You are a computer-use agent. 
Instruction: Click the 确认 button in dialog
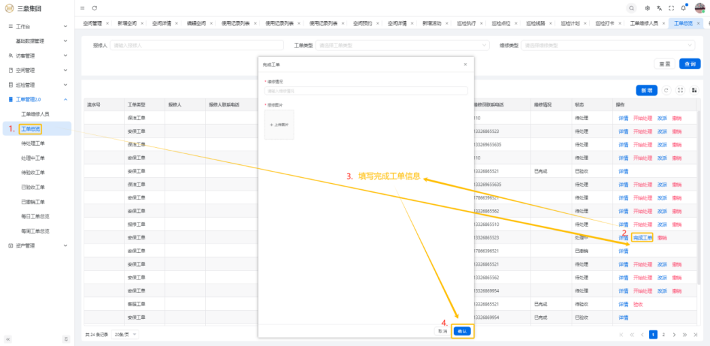(x=462, y=331)
